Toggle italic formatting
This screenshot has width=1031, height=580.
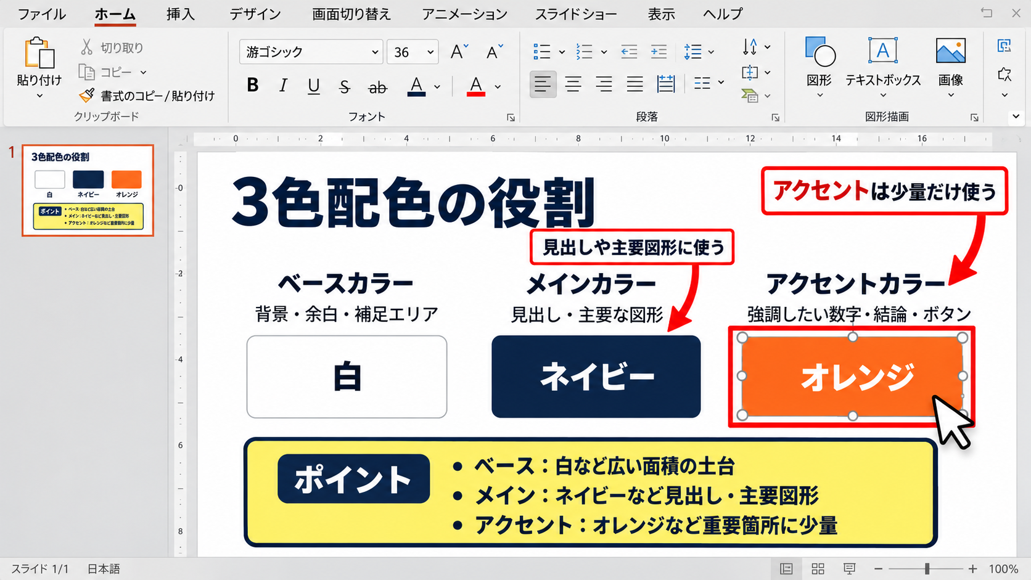tap(283, 85)
